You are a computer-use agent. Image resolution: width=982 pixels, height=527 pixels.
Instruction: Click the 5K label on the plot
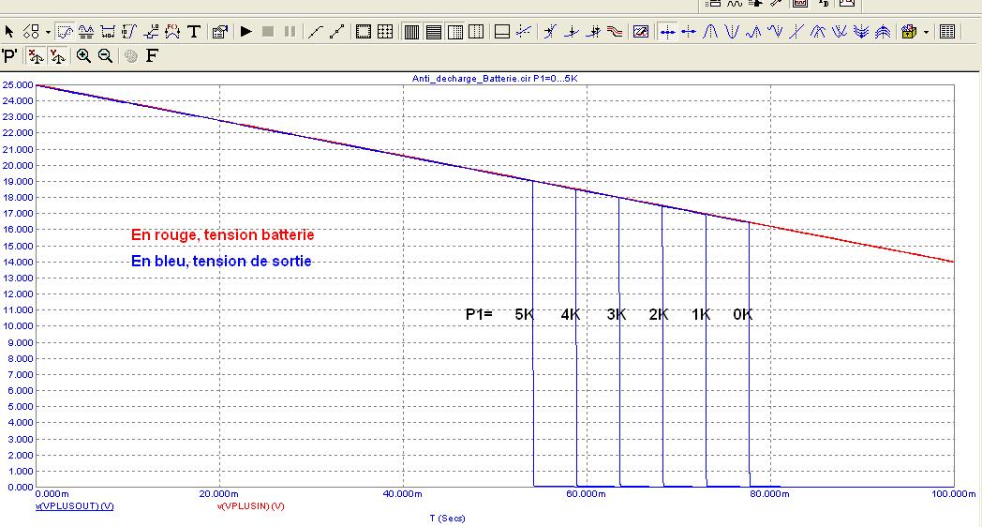pyautogui.click(x=524, y=314)
